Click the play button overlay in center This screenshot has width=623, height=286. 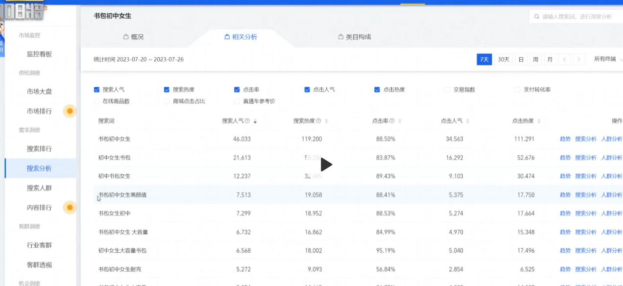[326, 165]
